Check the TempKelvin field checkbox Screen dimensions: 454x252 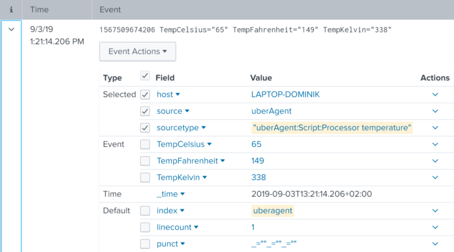(x=145, y=178)
